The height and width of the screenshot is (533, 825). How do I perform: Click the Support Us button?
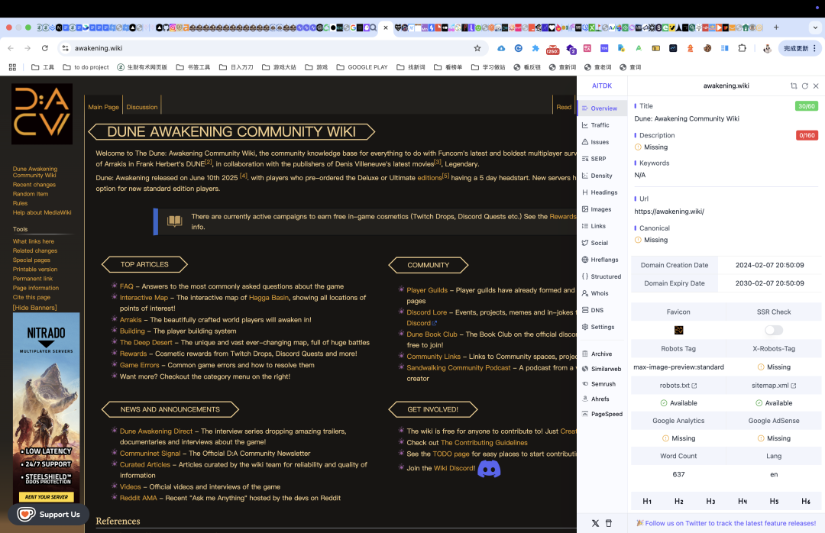click(x=48, y=515)
